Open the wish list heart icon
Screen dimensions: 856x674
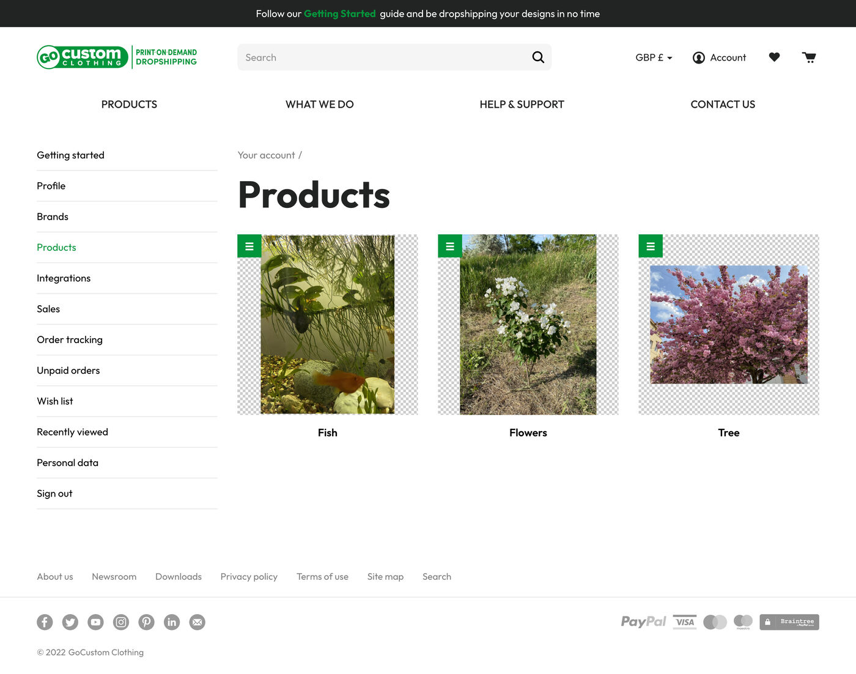point(774,57)
